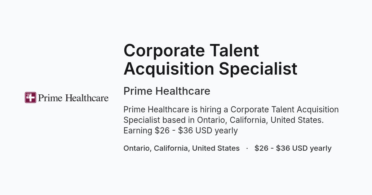Click the dot separator between location and salary
The height and width of the screenshot is (195, 372).
click(247, 149)
